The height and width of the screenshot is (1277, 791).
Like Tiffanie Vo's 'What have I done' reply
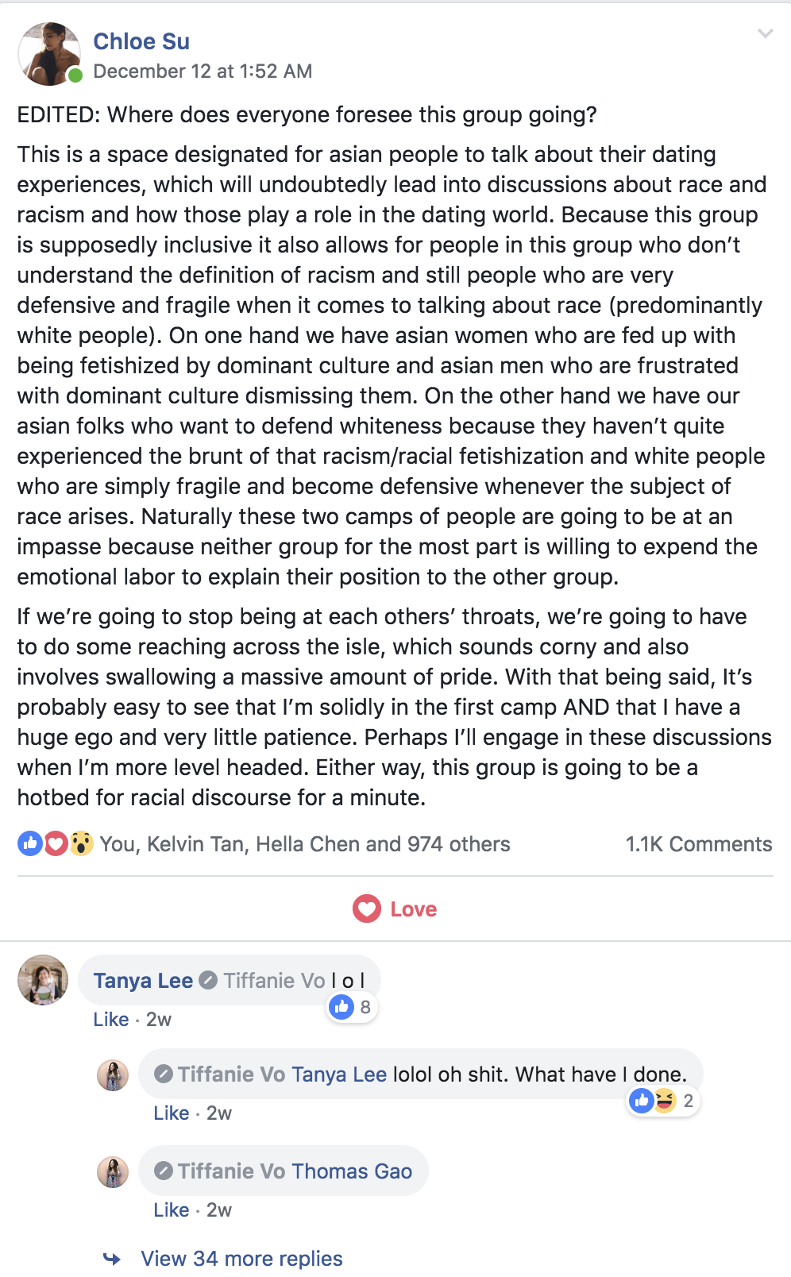172,1113
